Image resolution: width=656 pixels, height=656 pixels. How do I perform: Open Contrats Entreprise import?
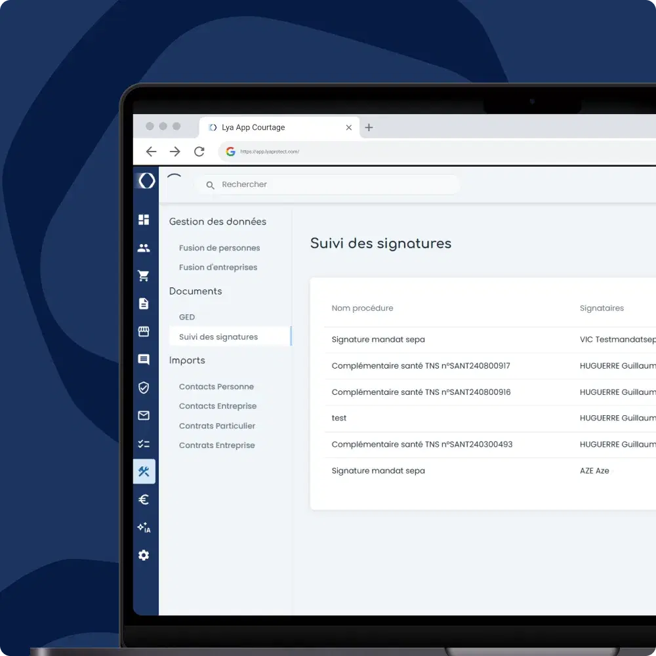point(216,445)
